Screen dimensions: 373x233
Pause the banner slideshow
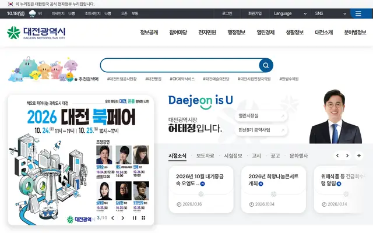pyautogui.click(x=135, y=218)
